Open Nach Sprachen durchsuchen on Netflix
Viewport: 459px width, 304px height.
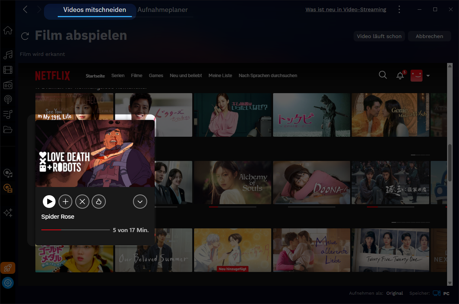coord(268,76)
